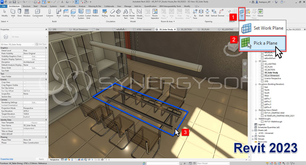Image resolution: width=306 pixels, height=165 pixels.
Task: Click Edit for Rendering Settings
Action: click(x=34, y=102)
